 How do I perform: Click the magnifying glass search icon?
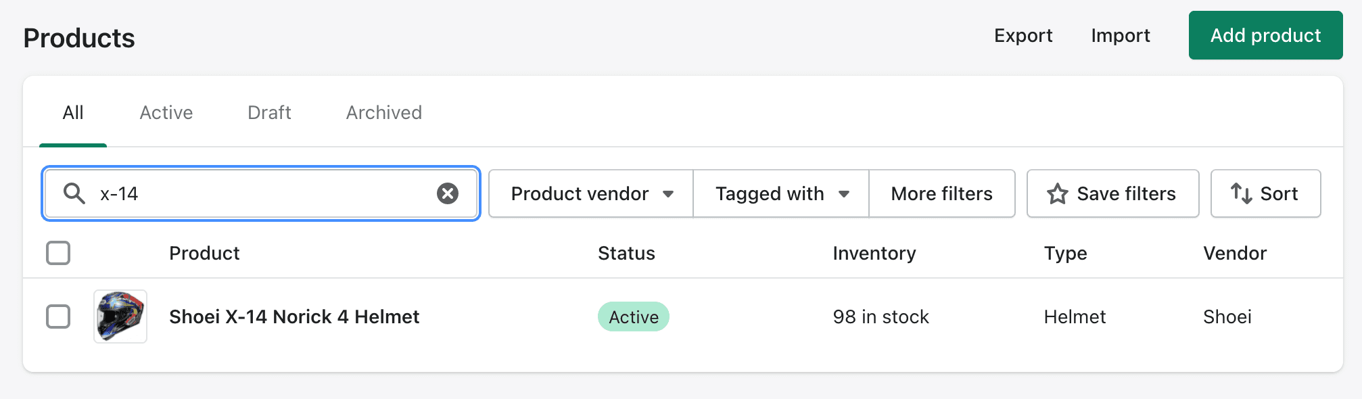coord(74,193)
